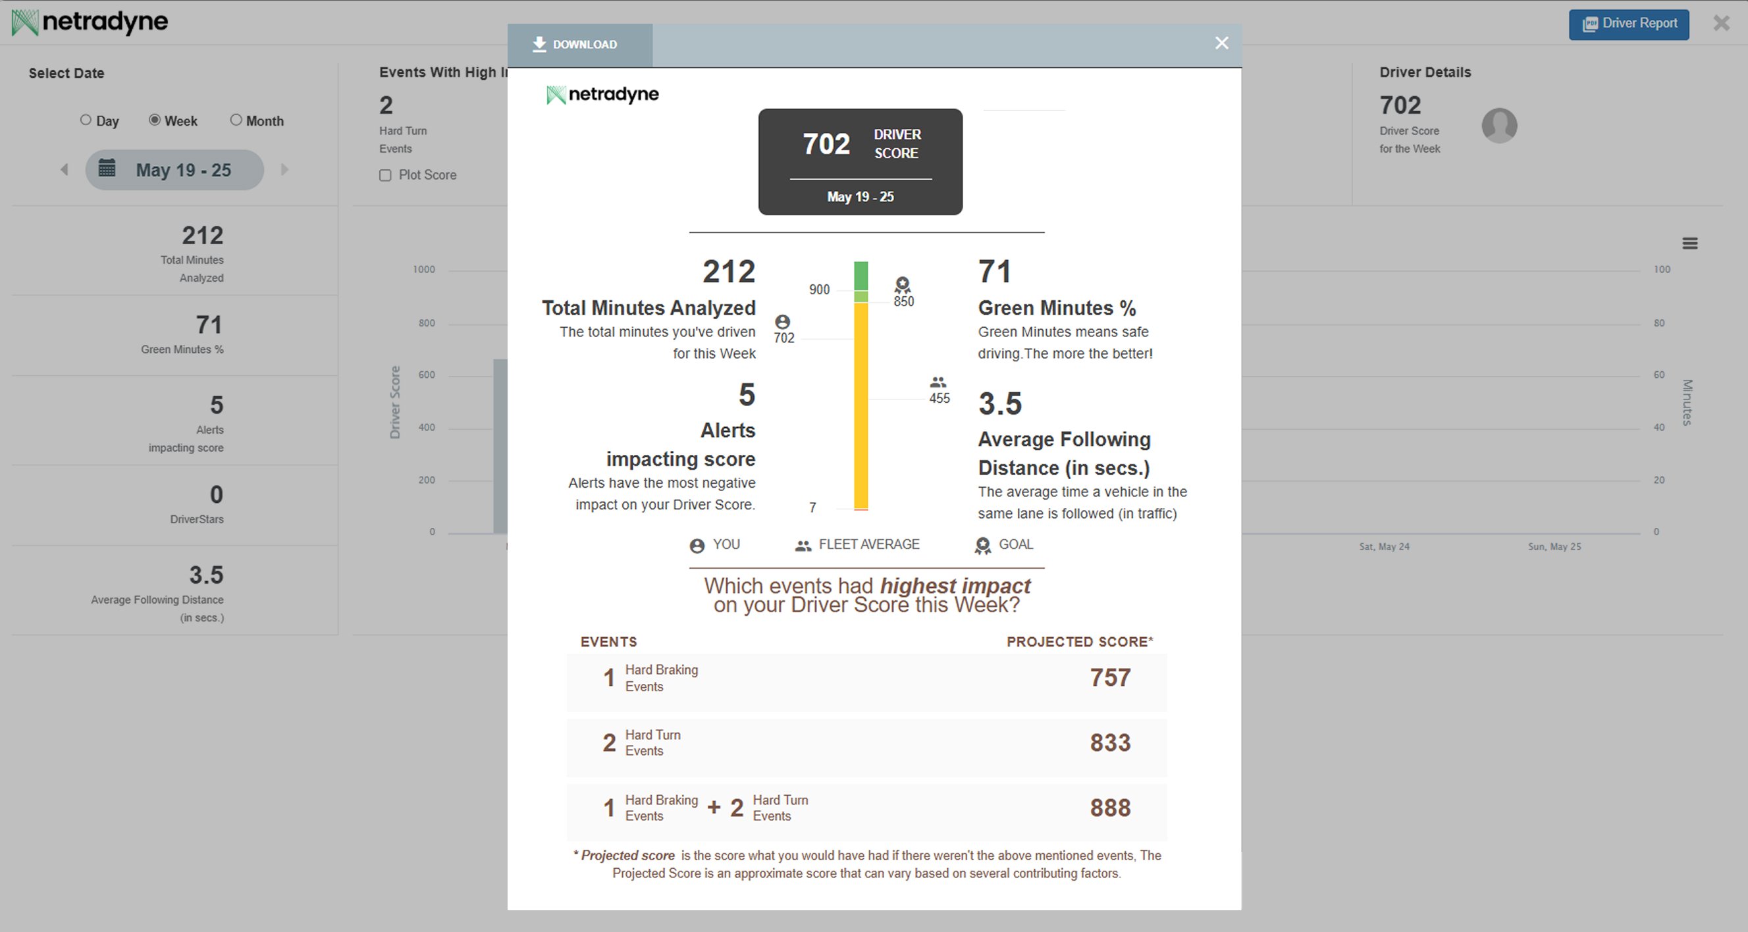This screenshot has width=1748, height=932.
Task: Enable the Plot Score checkbox
Action: click(385, 176)
